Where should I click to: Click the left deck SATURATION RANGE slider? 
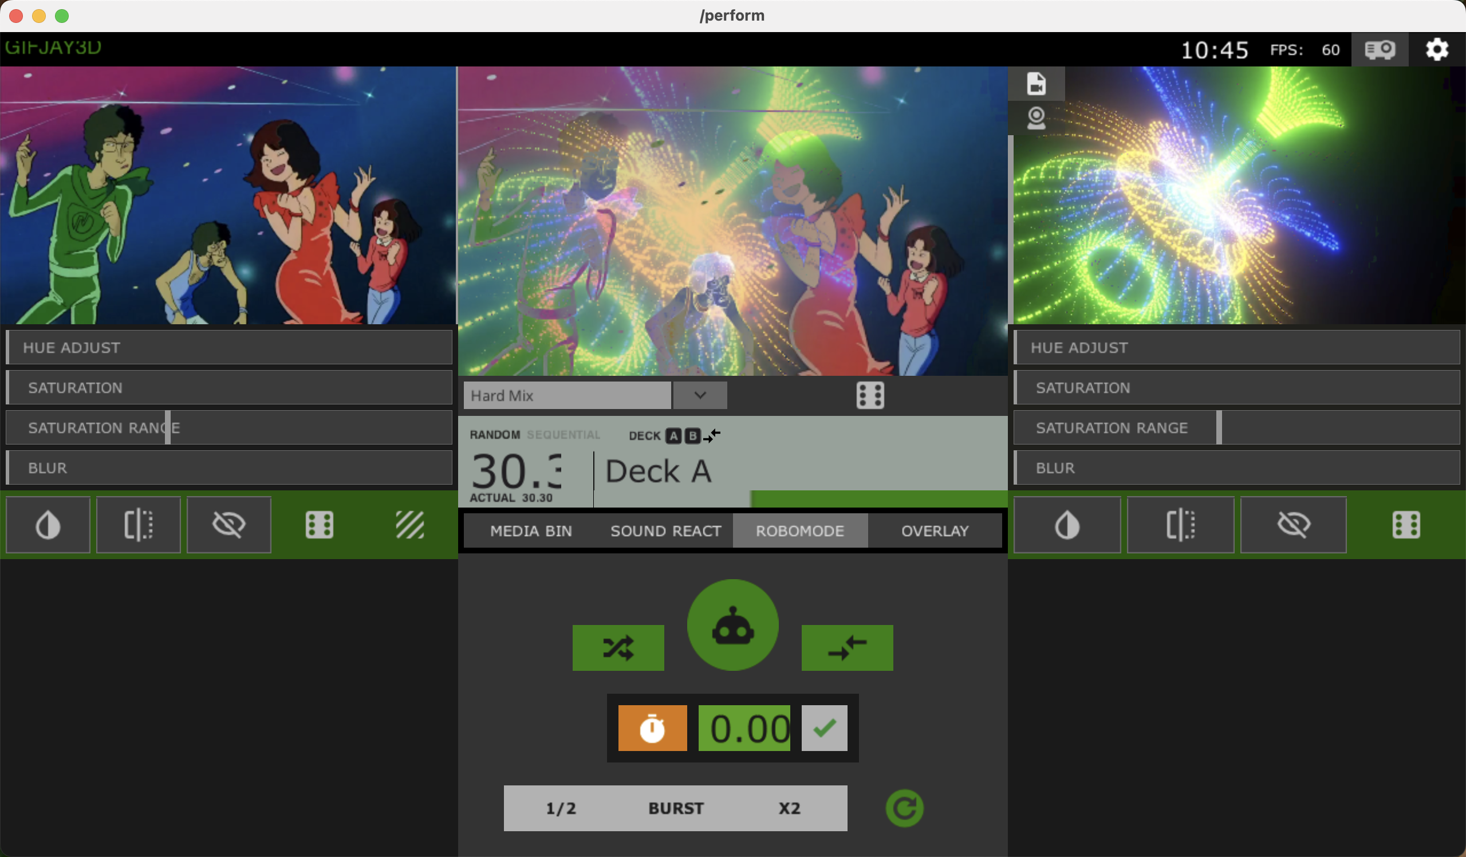coord(228,427)
